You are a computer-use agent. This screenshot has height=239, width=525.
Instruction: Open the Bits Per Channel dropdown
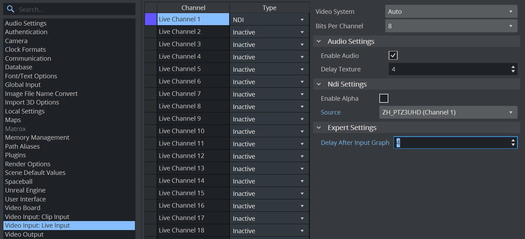[x=451, y=26]
